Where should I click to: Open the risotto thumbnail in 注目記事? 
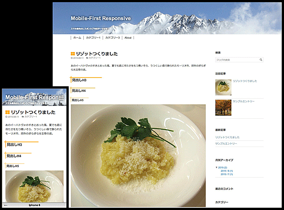(x=224, y=87)
